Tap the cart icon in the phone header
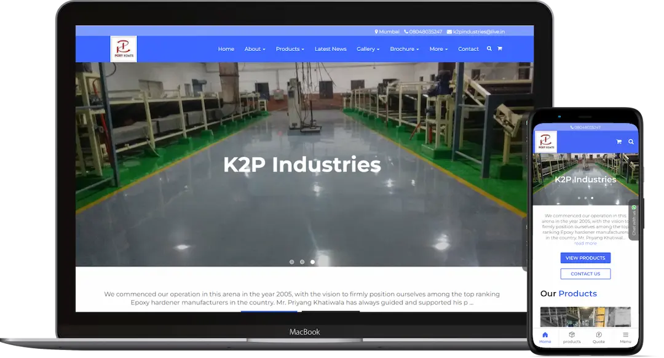664x358 pixels. pyautogui.click(x=619, y=141)
